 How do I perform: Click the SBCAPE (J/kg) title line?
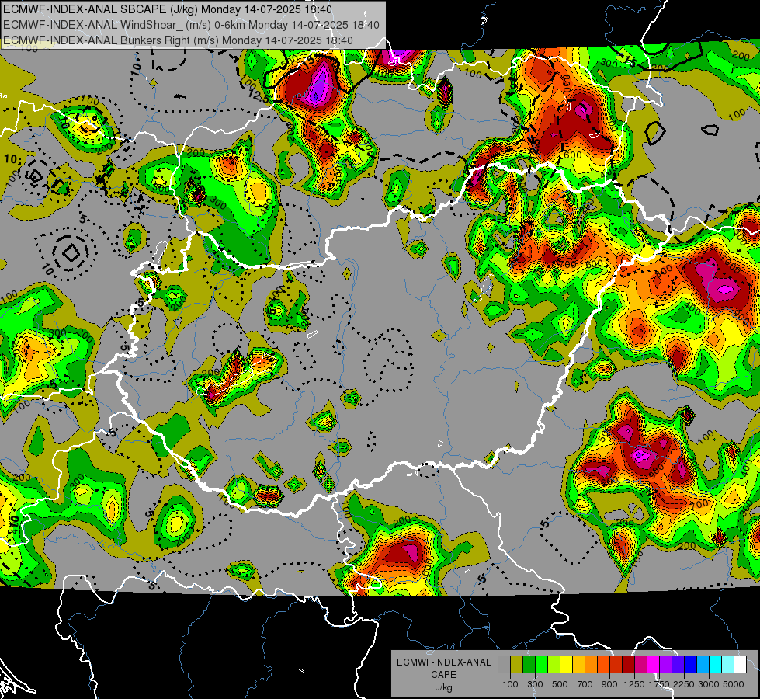tap(168, 9)
